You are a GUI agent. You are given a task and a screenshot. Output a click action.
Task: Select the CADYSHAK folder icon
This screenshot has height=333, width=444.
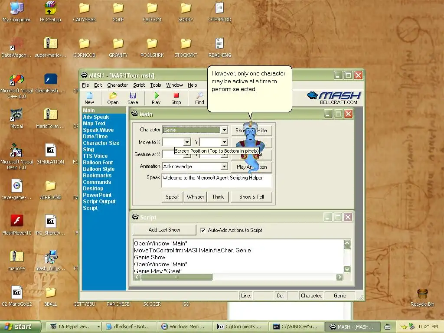pos(85,8)
